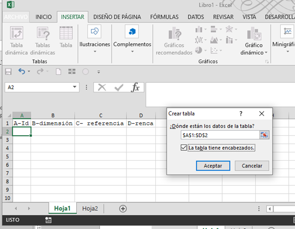Save the workbook from quick access toolbar

pyautogui.click(x=8, y=72)
